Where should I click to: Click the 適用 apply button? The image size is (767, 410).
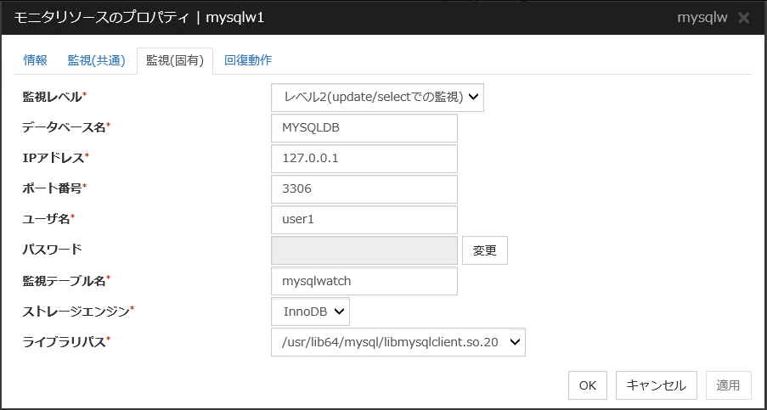tap(728, 385)
